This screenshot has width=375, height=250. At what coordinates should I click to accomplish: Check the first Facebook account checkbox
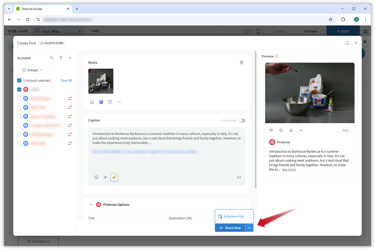(x=19, y=98)
